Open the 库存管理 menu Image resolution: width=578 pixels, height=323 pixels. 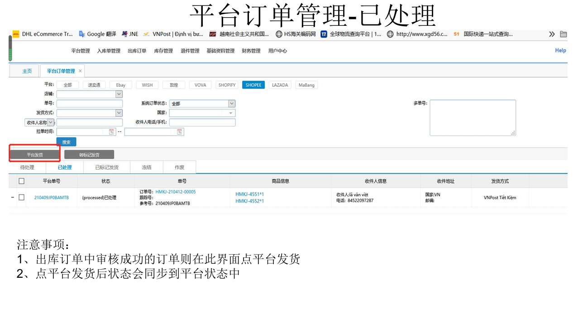tap(163, 51)
